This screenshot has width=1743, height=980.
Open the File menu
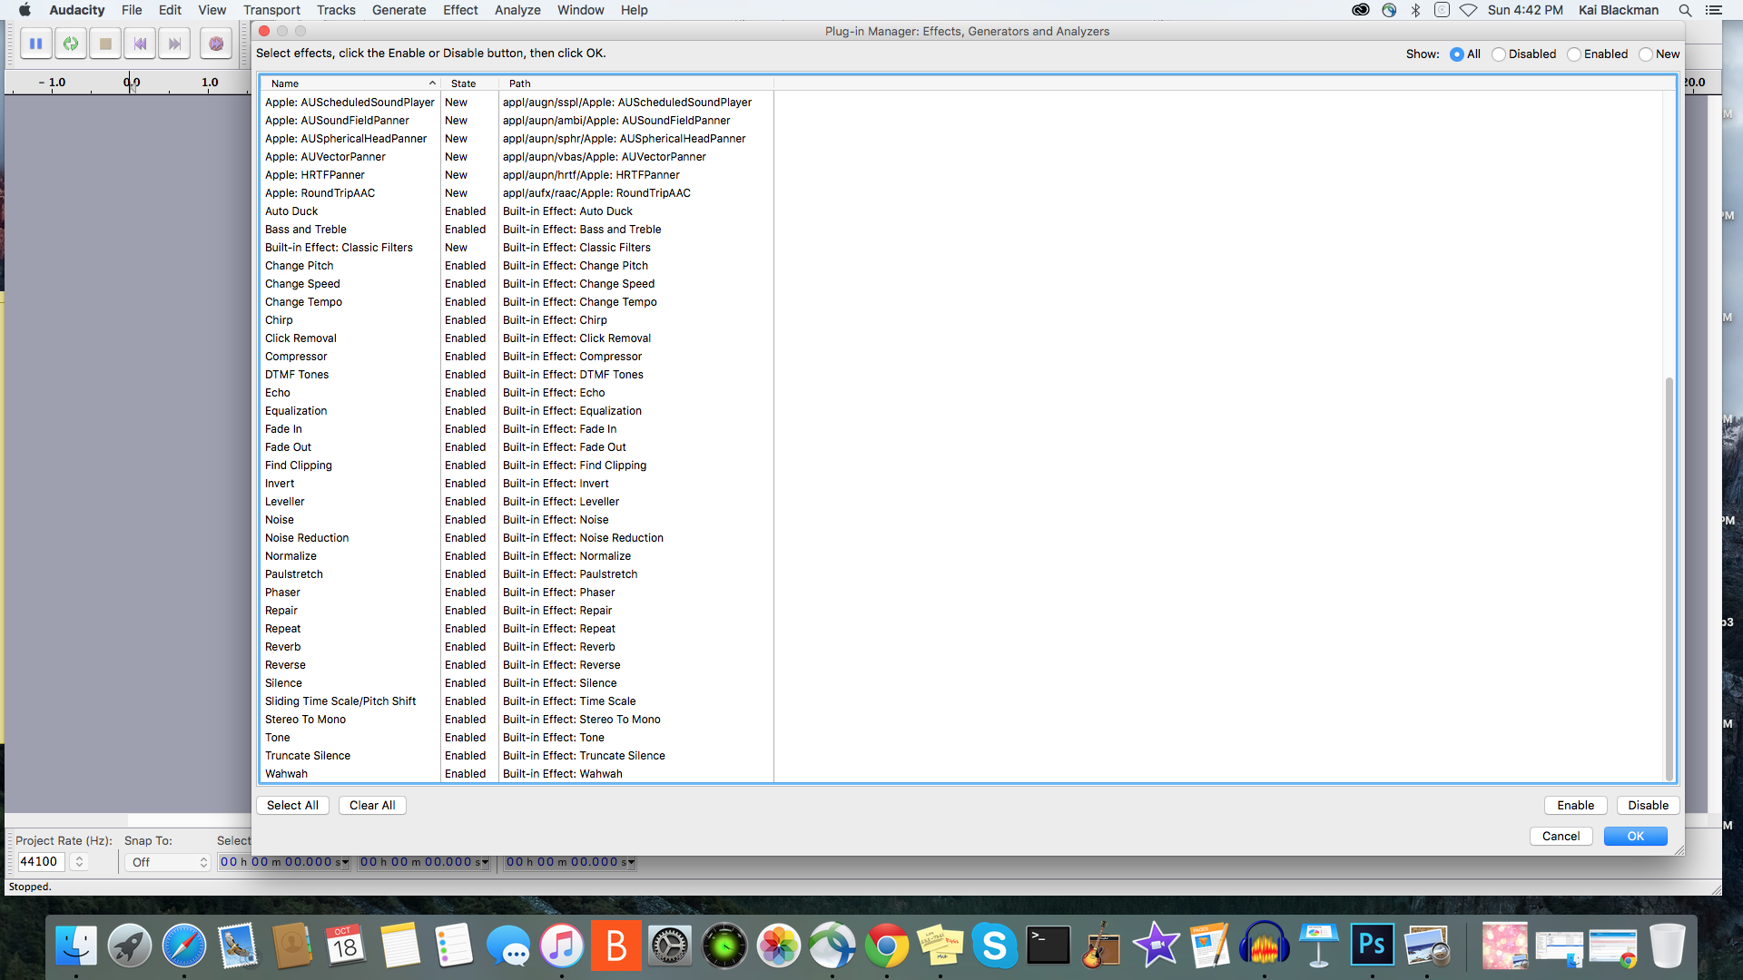pos(132,10)
